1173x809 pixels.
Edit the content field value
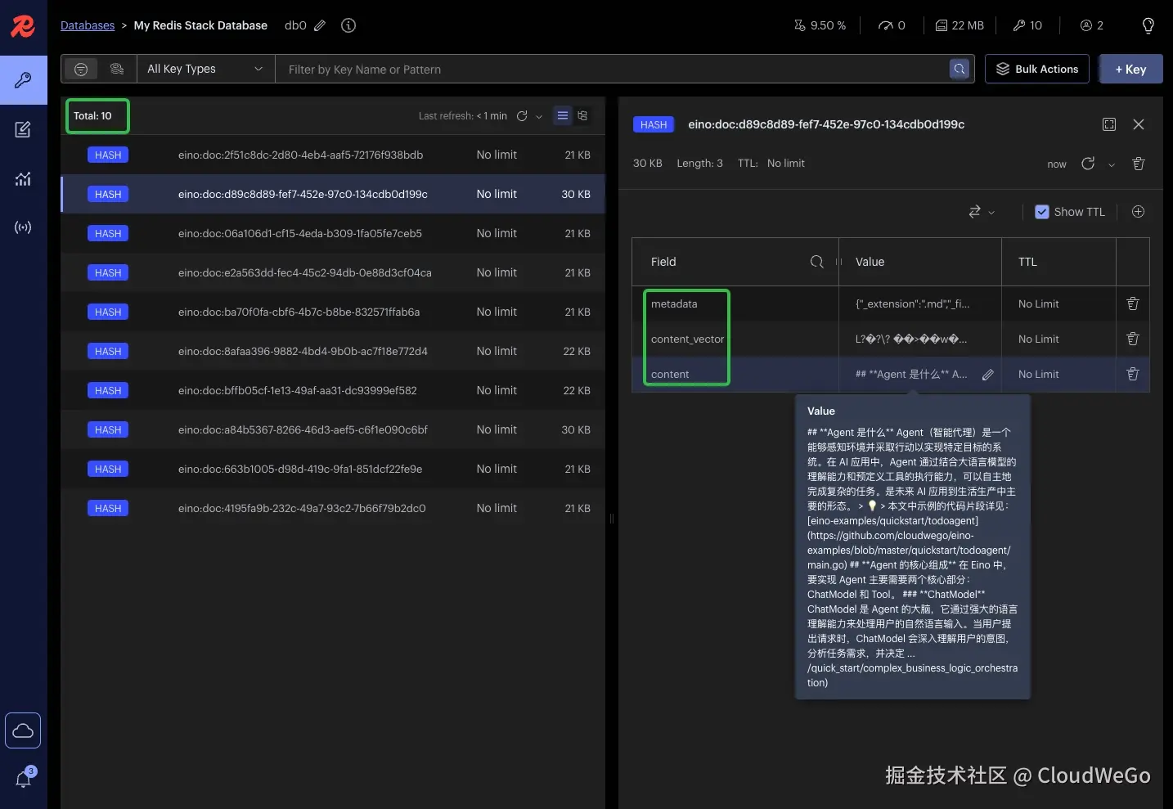tap(988, 375)
